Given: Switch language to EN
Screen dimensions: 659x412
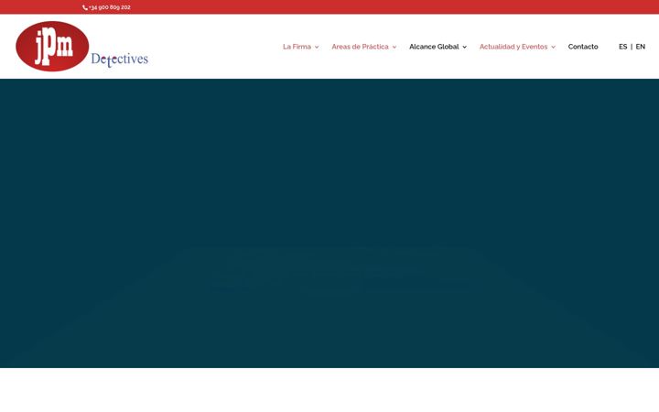Looking at the screenshot, I should pos(640,47).
